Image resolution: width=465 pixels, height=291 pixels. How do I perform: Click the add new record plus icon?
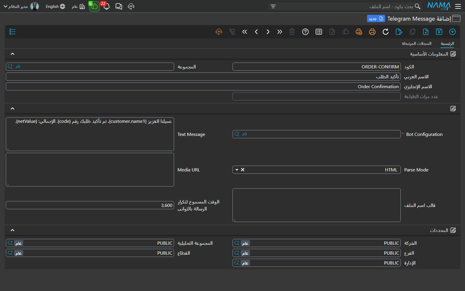point(453,32)
